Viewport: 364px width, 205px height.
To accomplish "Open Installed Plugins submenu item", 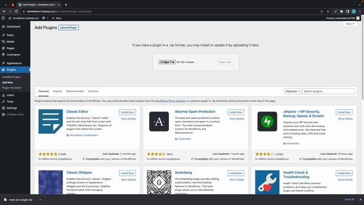I will (11, 77).
